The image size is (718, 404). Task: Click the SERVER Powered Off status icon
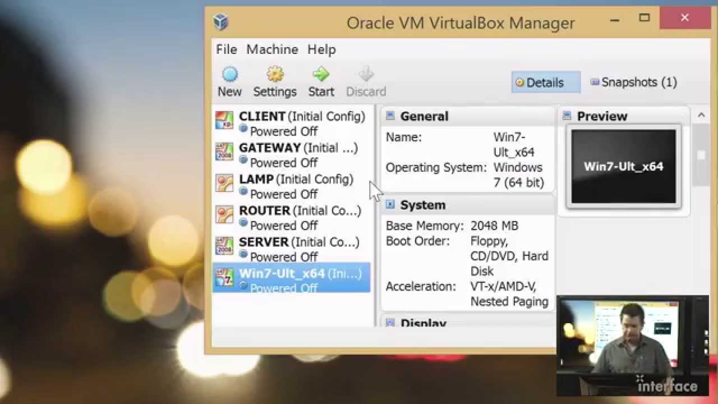(x=243, y=255)
